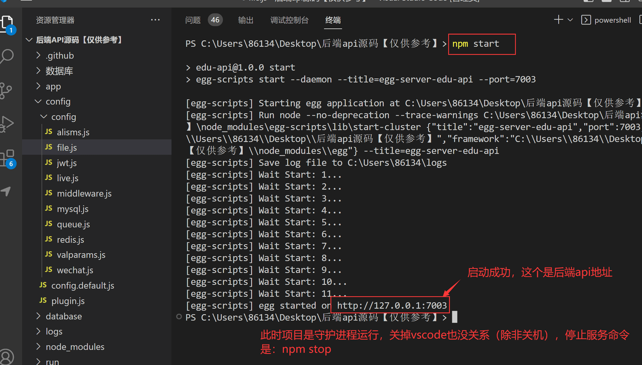Click the paper-plane icon in activity bar

6,192
